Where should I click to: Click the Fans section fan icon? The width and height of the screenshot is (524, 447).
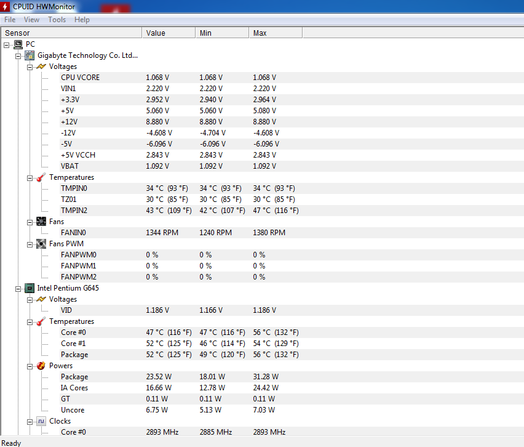pyautogui.click(x=41, y=222)
